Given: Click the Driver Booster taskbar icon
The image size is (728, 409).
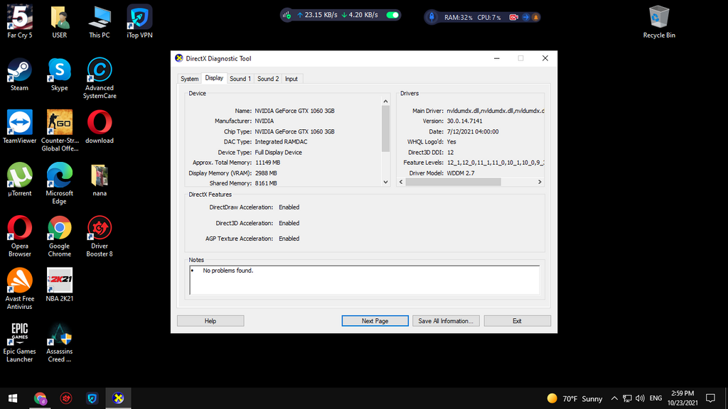Looking at the screenshot, I should [x=66, y=398].
